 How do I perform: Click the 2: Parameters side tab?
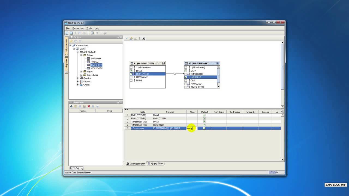66,47
